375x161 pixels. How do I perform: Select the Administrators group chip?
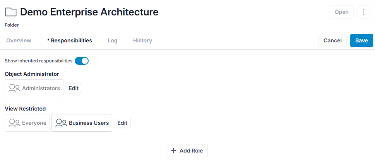(x=34, y=88)
